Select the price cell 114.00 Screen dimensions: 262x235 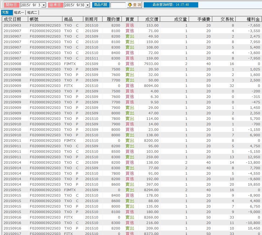pos(152,118)
